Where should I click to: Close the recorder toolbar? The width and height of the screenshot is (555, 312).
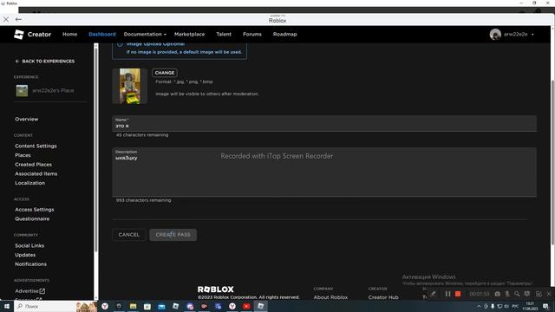point(549,294)
